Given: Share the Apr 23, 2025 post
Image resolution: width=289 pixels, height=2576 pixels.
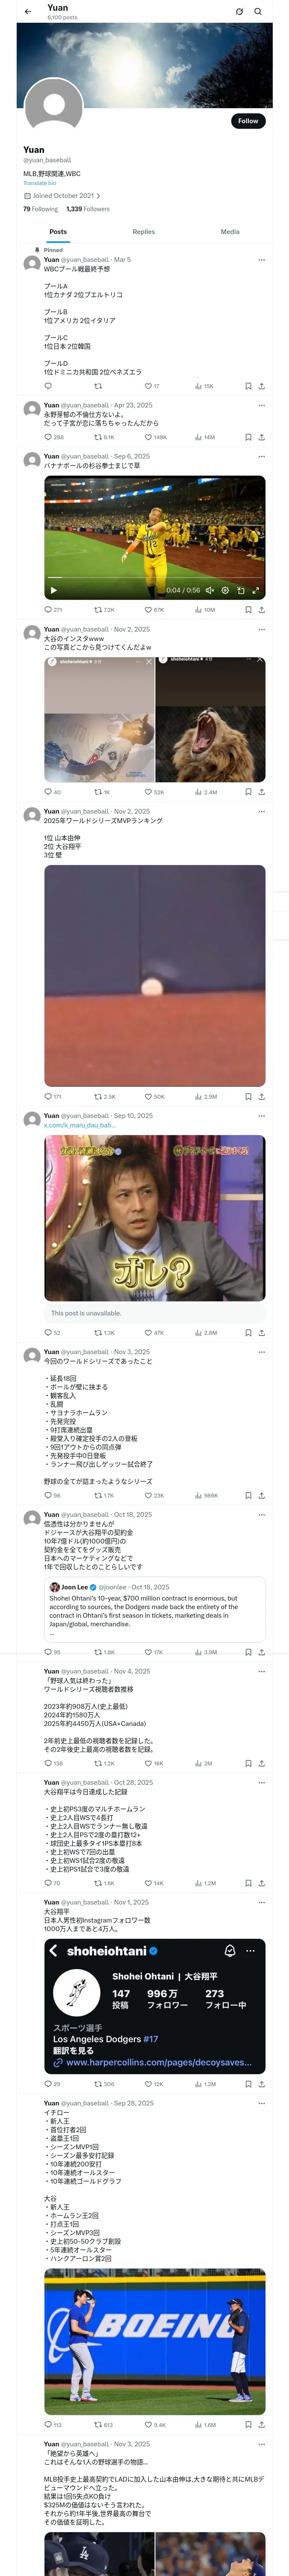Looking at the screenshot, I should click(261, 437).
